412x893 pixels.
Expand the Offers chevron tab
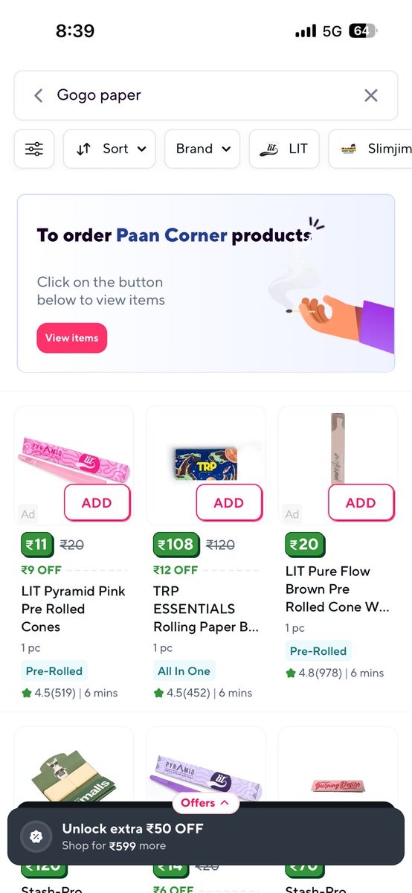point(206,803)
